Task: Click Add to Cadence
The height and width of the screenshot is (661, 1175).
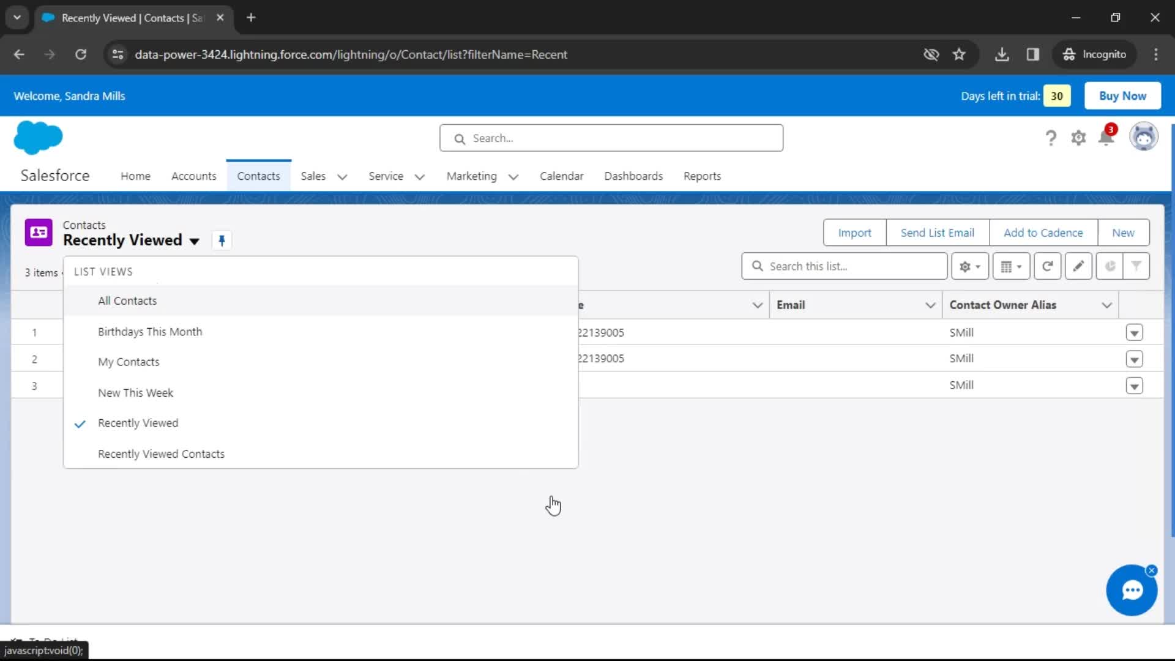Action: 1043,233
